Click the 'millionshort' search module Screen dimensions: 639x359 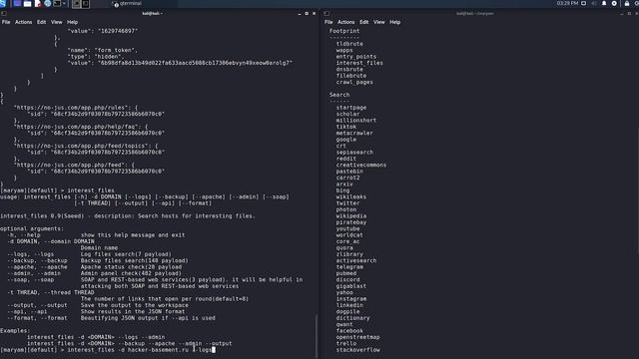coord(356,120)
